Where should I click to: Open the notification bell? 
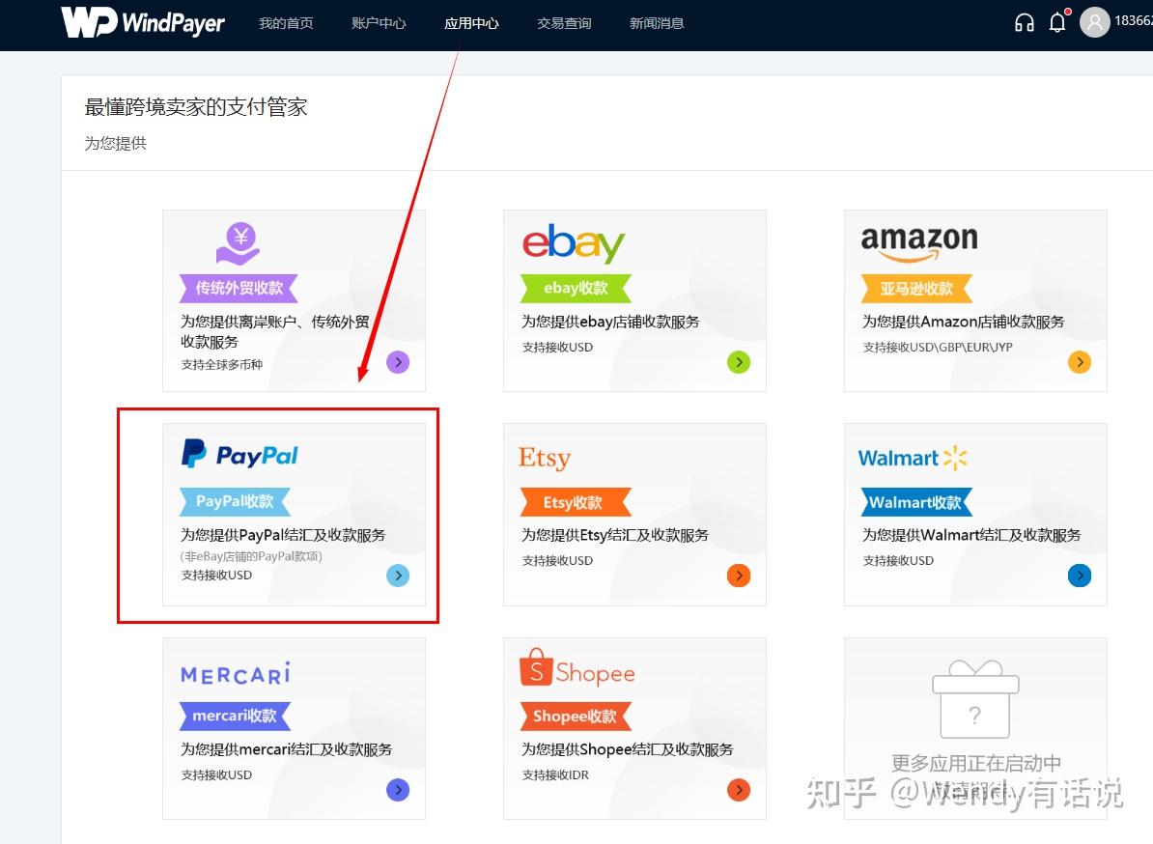[1057, 23]
